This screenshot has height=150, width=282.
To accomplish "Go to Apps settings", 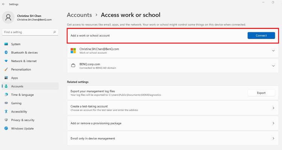I will coord(30,78).
